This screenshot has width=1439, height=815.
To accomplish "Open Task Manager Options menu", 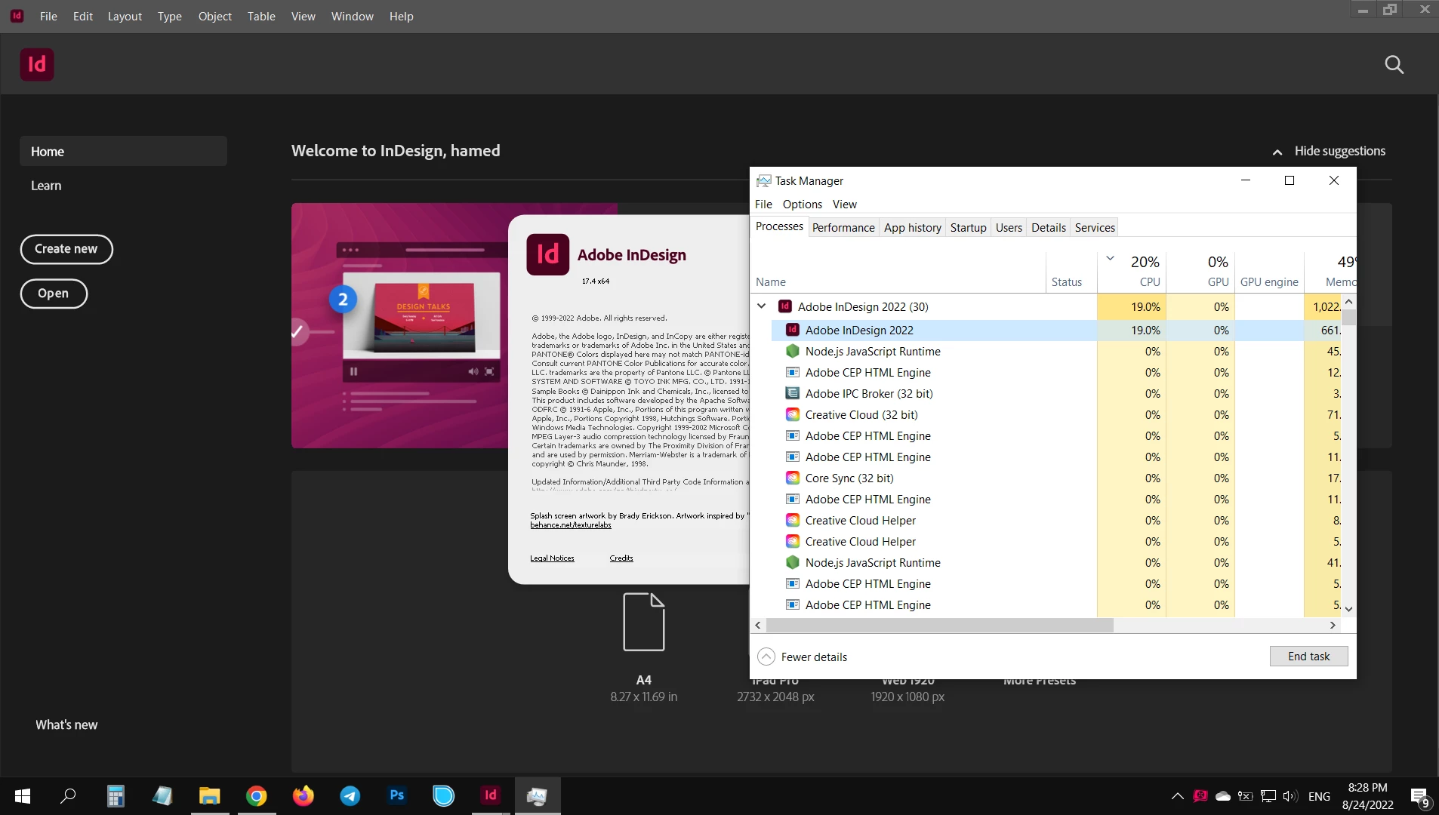I will (x=802, y=204).
